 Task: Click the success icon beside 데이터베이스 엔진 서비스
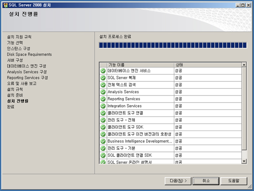point(103,71)
